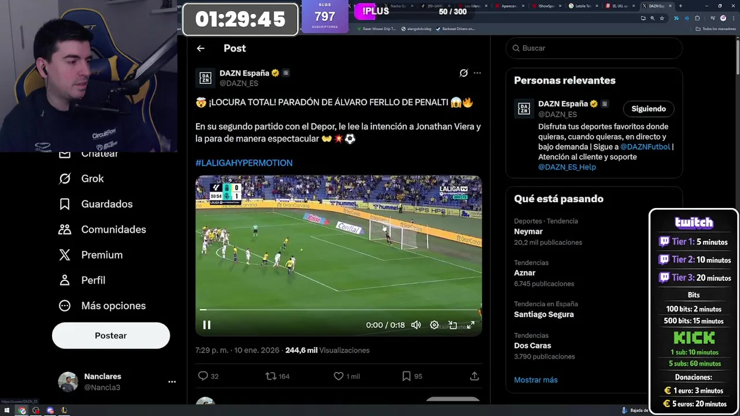
Task: Open Grok from the left sidebar
Action: (81, 179)
